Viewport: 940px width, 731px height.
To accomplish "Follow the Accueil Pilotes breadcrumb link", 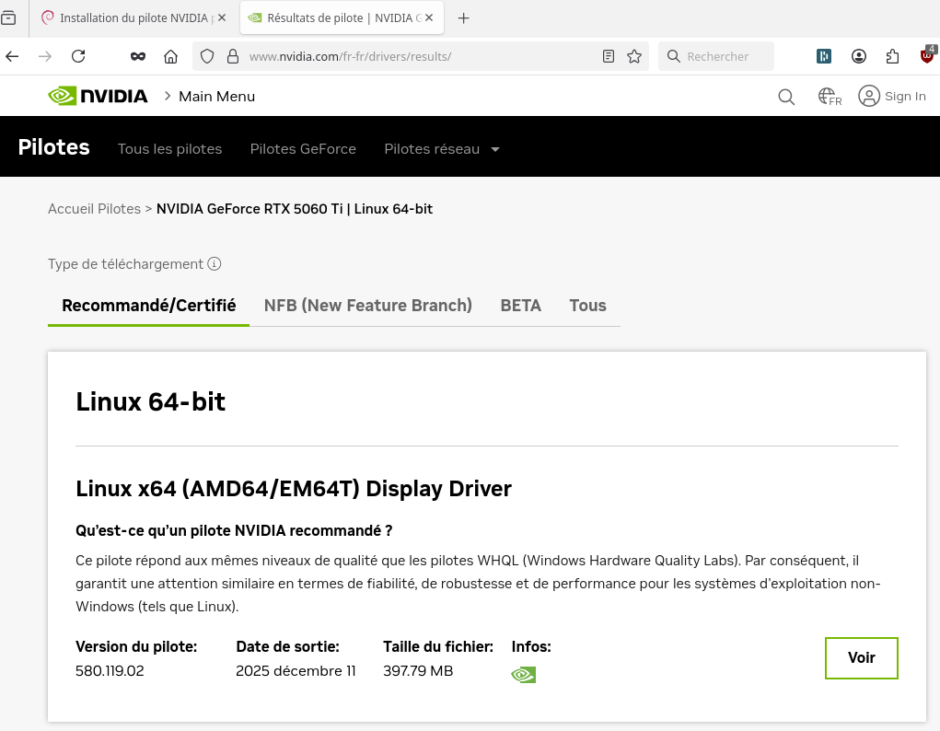I will pos(94,209).
